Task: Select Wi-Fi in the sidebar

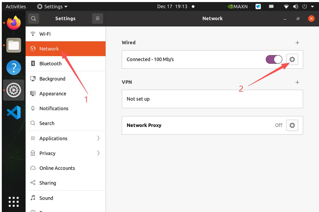Action: tap(65, 34)
